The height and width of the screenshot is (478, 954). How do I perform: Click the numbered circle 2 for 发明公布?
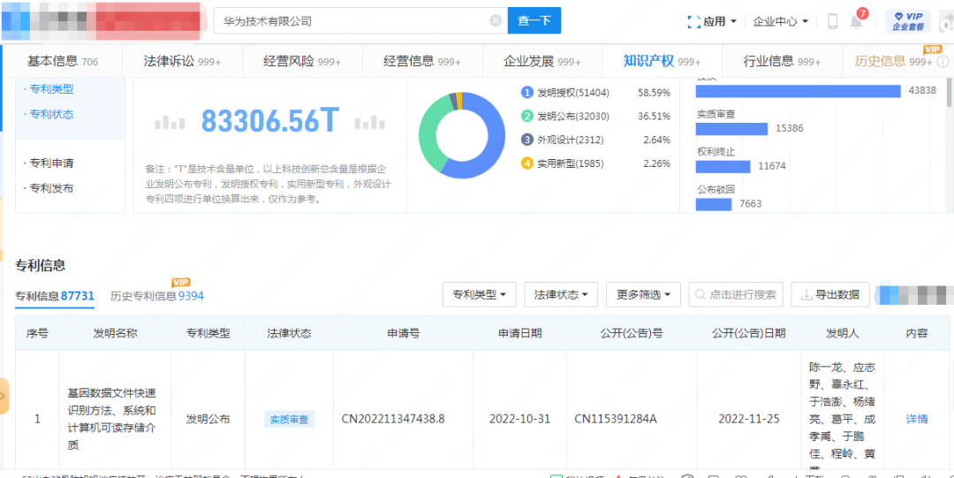click(x=526, y=117)
